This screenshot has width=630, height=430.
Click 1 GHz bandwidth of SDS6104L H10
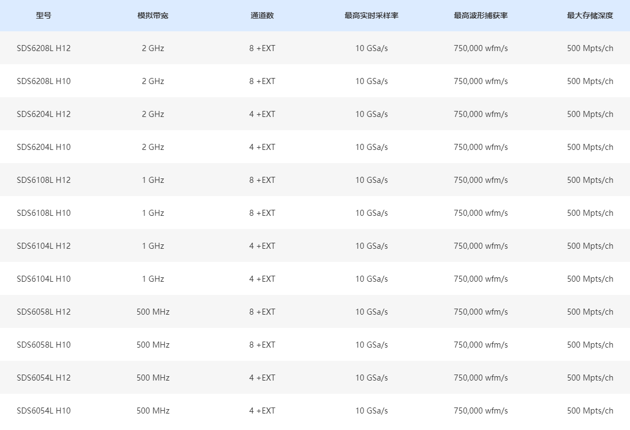point(153,279)
